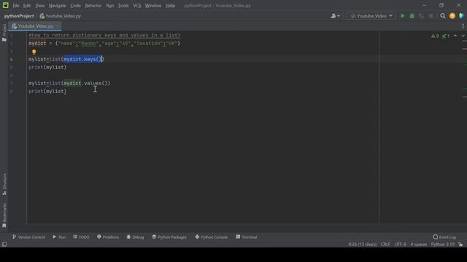Go to next highlighted error arrow
This screenshot has width=467, height=262.
(463, 36)
